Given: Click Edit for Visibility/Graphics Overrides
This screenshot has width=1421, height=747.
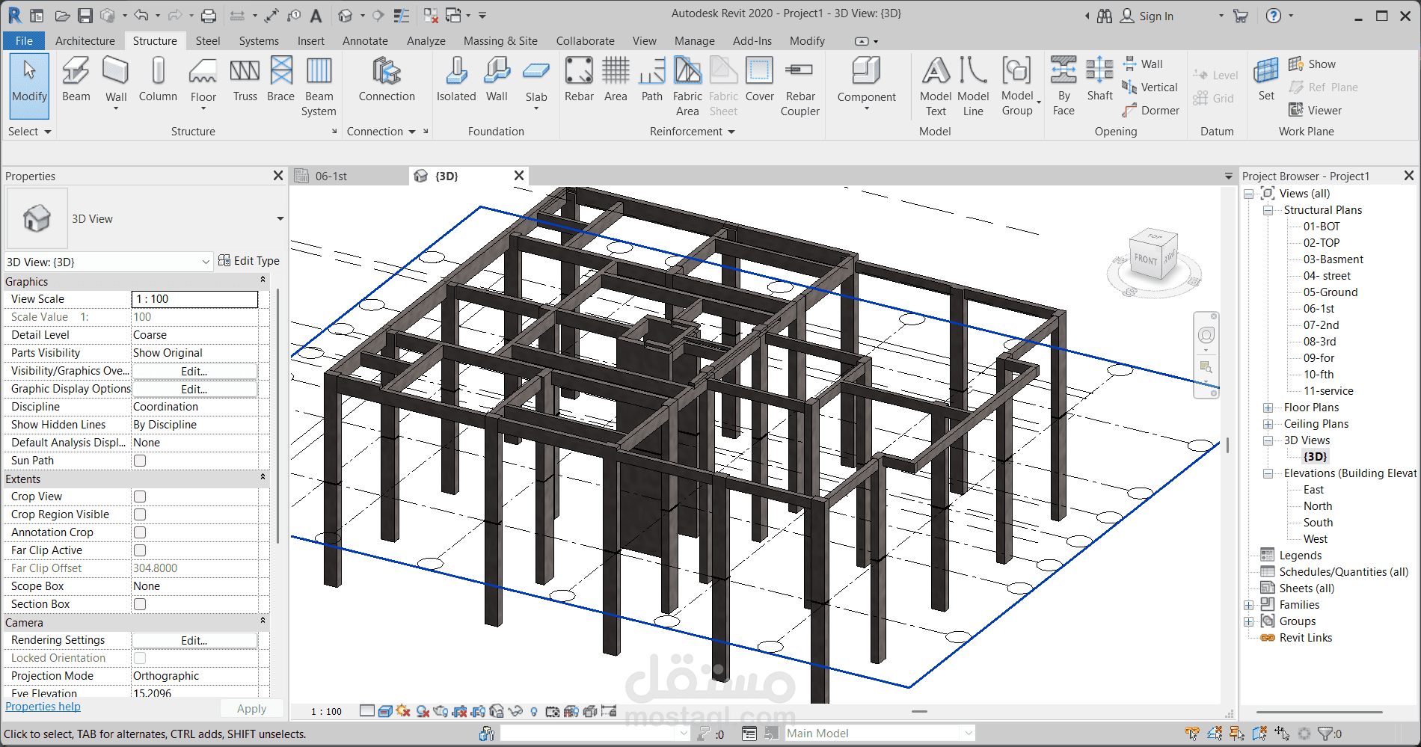Looking at the screenshot, I should click(x=194, y=371).
